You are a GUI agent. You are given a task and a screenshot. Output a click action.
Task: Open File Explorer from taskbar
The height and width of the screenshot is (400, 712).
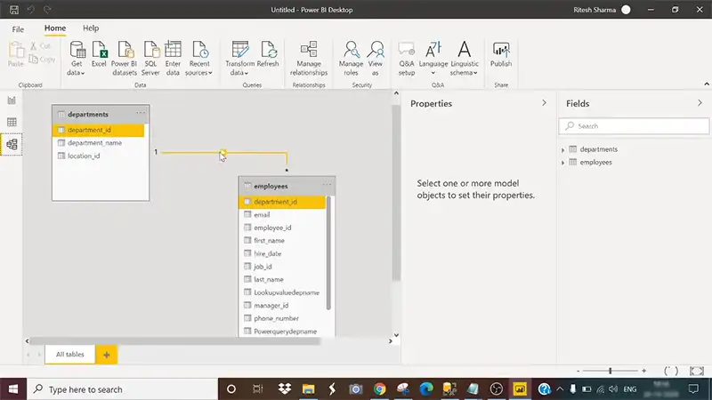[x=308, y=389]
